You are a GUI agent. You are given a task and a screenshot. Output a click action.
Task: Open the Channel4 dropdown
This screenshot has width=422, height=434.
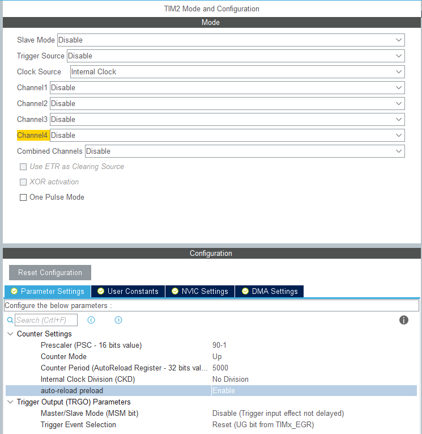point(227,136)
